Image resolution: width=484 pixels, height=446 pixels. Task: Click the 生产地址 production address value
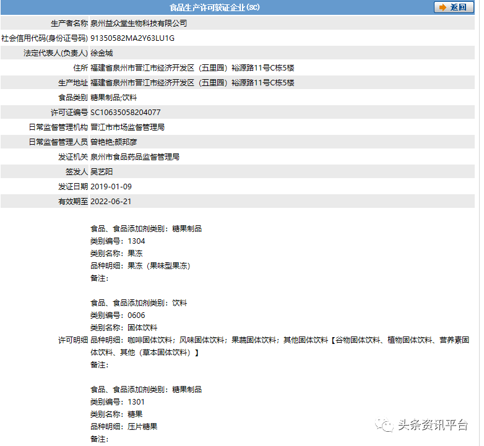coord(192,83)
